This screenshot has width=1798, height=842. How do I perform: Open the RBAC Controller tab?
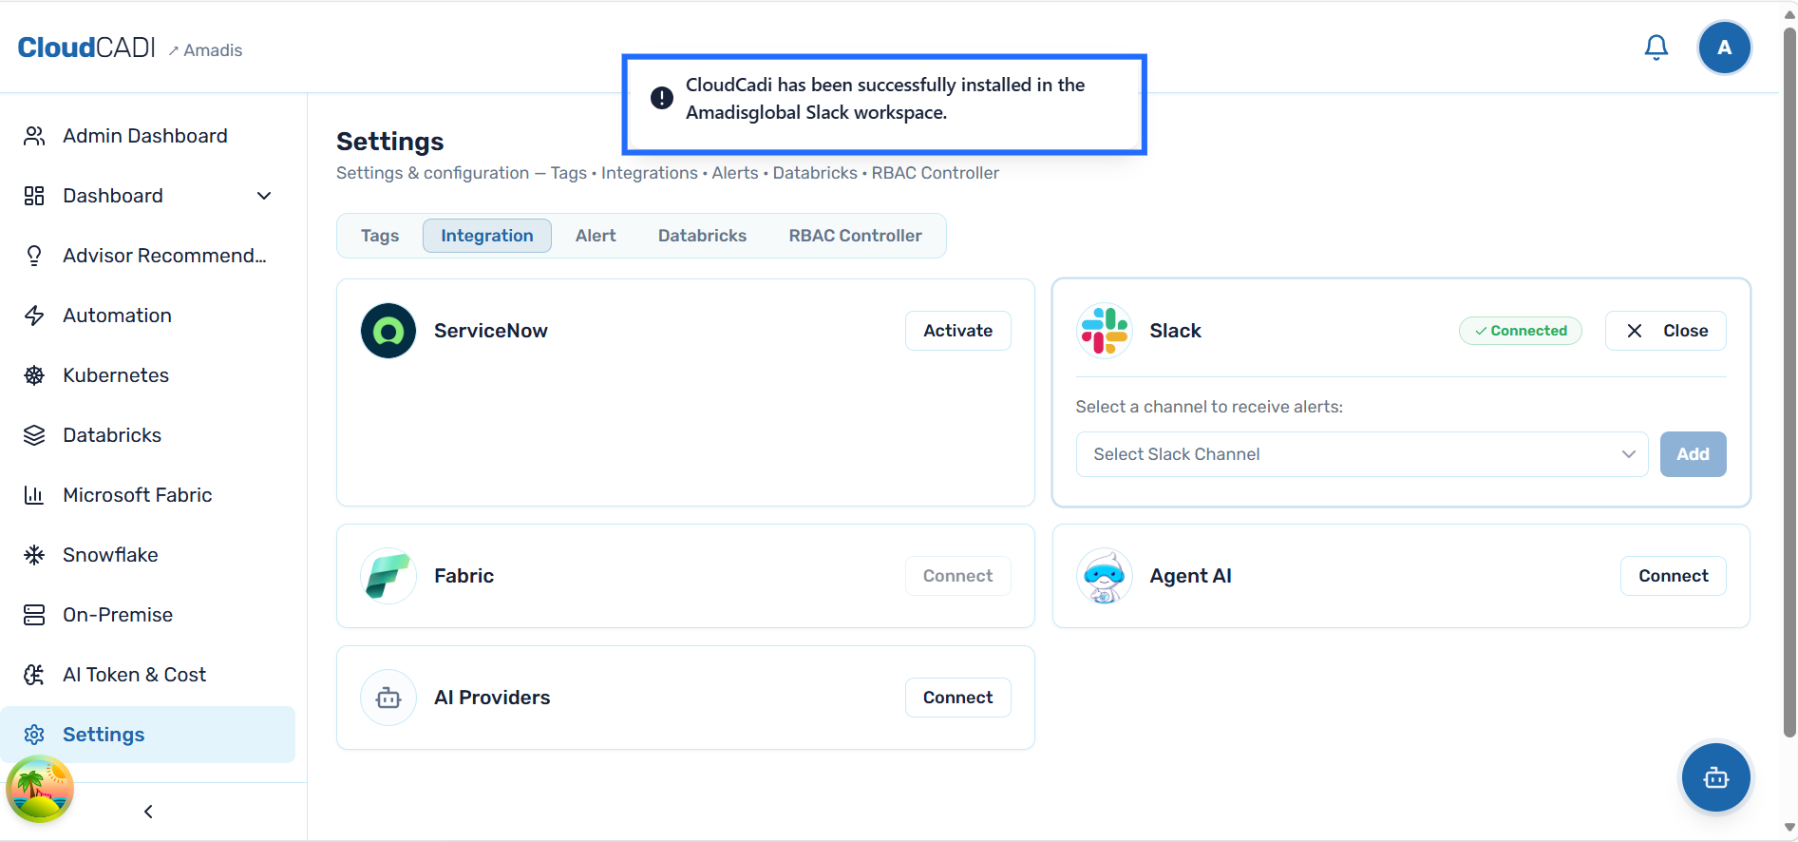pyautogui.click(x=855, y=236)
